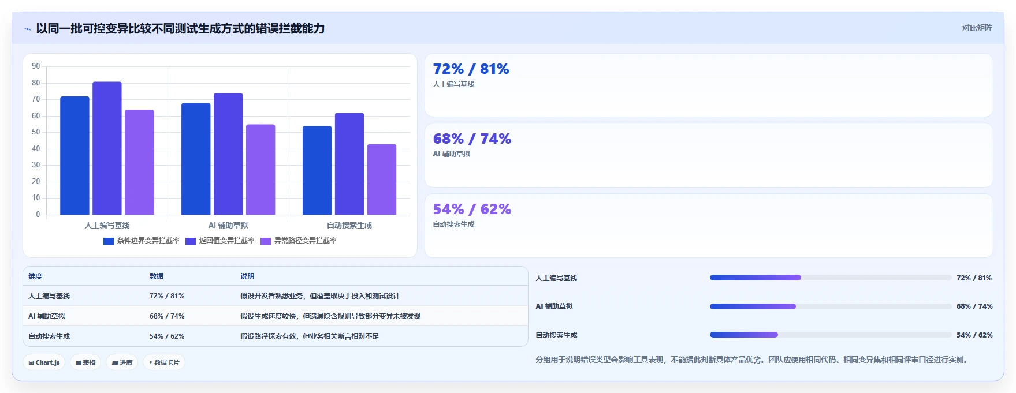Viewport: 1016px width, 393px height.
Task: Click the 维度 table column header
Action: pos(35,276)
